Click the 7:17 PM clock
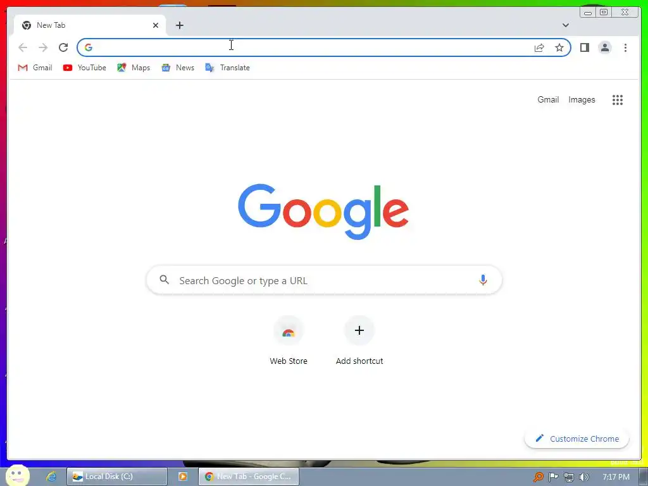 point(616,477)
